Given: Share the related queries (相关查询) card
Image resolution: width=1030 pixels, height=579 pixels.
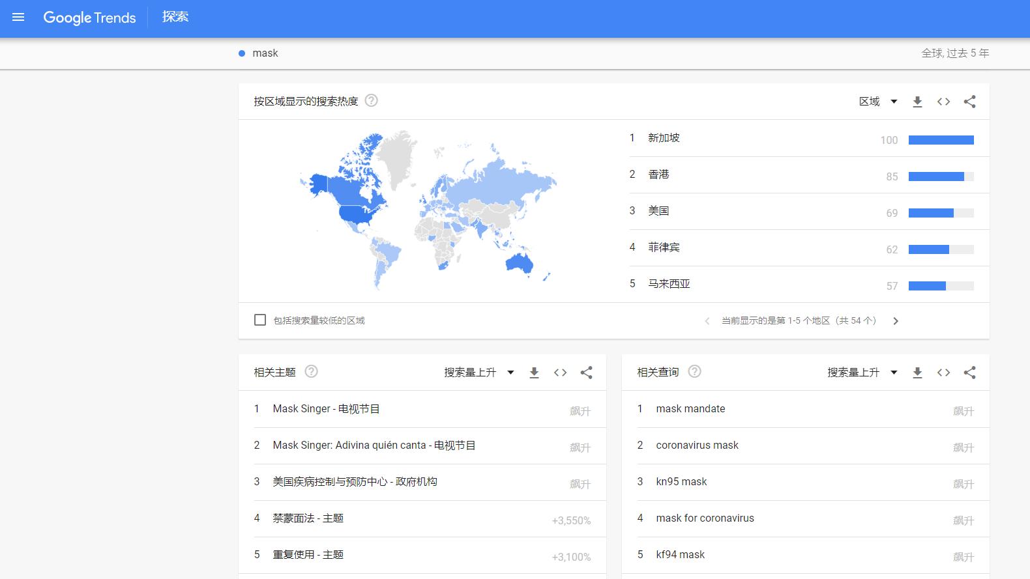Looking at the screenshot, I should (969, 373).
